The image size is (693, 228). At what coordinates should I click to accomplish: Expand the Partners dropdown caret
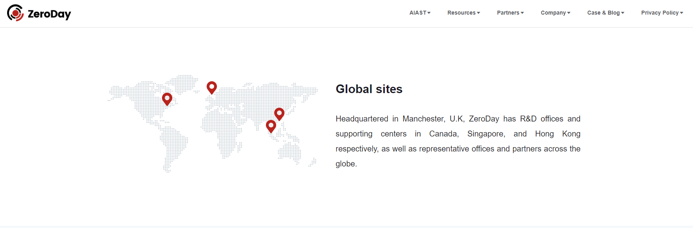point(522,13)
